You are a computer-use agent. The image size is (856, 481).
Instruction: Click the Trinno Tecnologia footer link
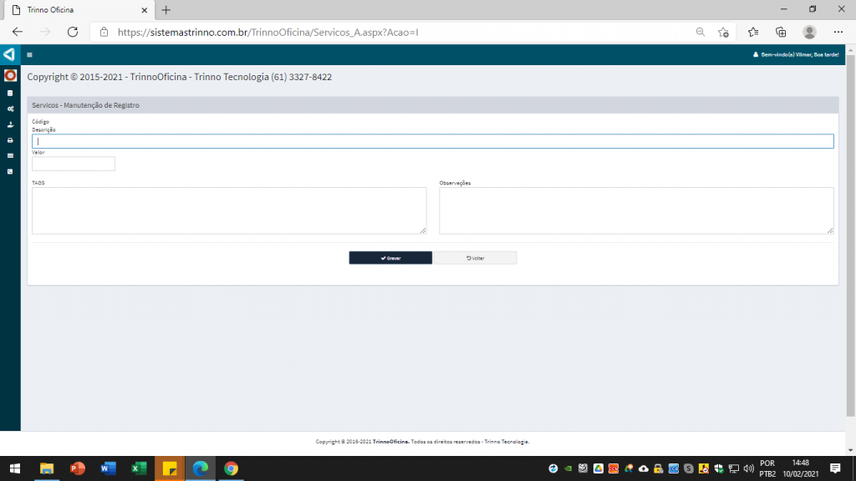point(506,442)
